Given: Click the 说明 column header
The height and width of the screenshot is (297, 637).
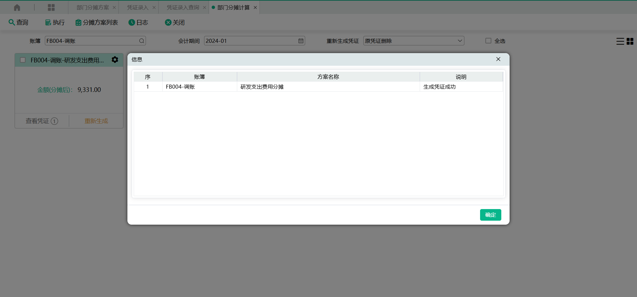Looking at the screenshot, I should pos(461,77).
